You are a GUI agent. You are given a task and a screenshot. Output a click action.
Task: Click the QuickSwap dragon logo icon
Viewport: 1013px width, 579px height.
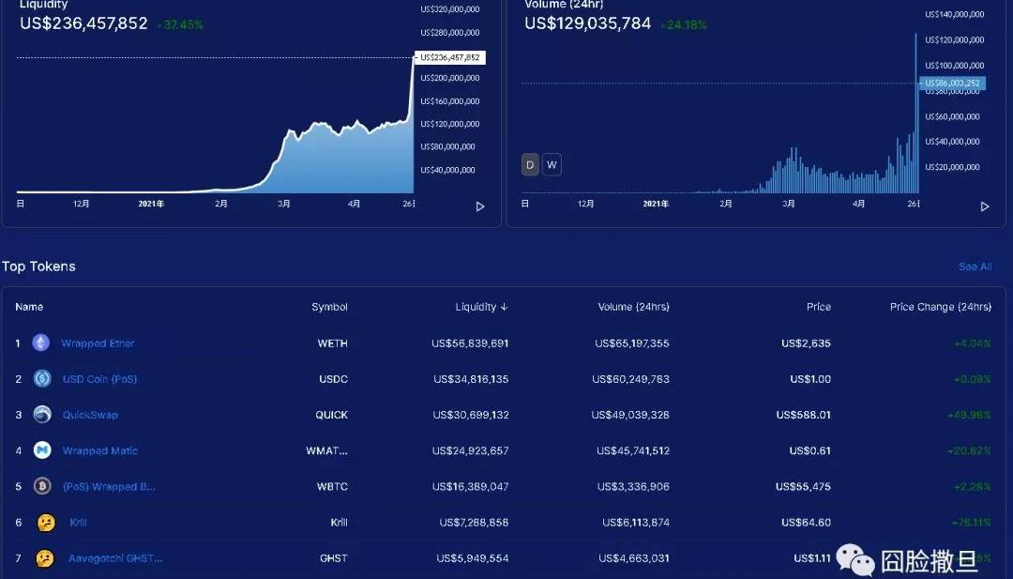(42, 415)
